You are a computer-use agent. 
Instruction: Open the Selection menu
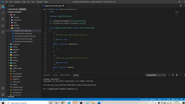pos(17,2)
